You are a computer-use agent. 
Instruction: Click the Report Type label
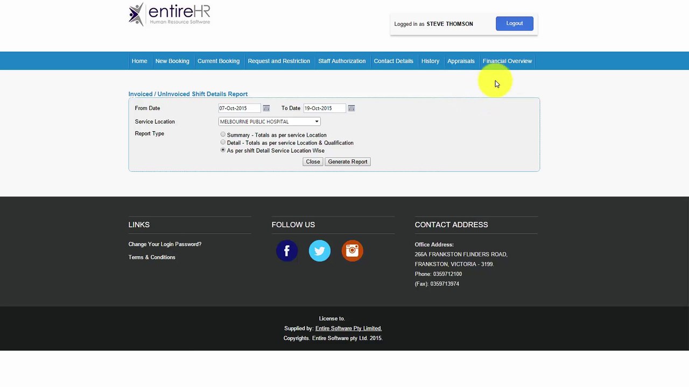pyautogui.click(x=150, y=133)
